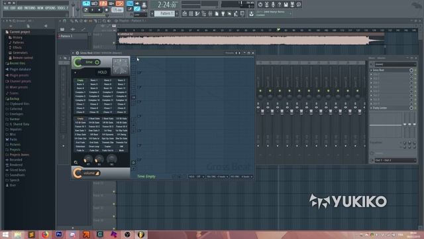Open help question-mark icon in top toolbar
The image size is (424, 239).
pos(280,5)
